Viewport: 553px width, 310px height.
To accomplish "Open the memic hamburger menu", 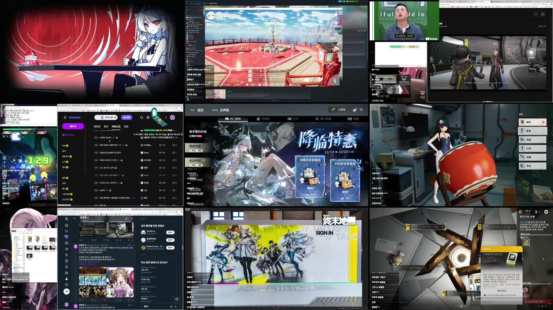I will [x=65, y=117].
